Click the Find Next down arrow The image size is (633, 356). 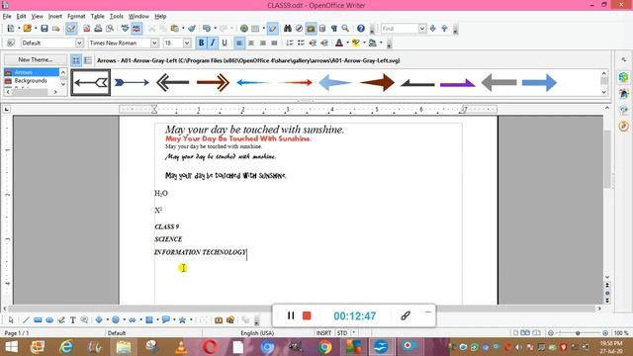click(433, 29)
